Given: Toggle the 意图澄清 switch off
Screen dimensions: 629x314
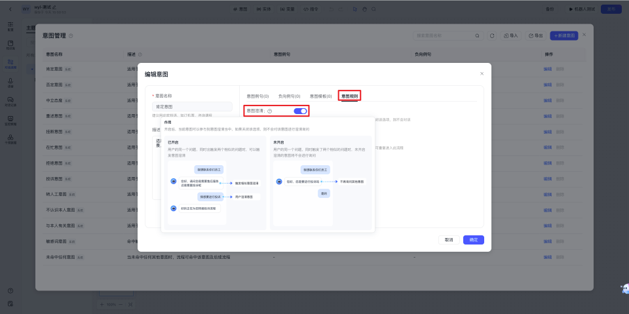Looking at the screenshot, I should click(301, 111).
